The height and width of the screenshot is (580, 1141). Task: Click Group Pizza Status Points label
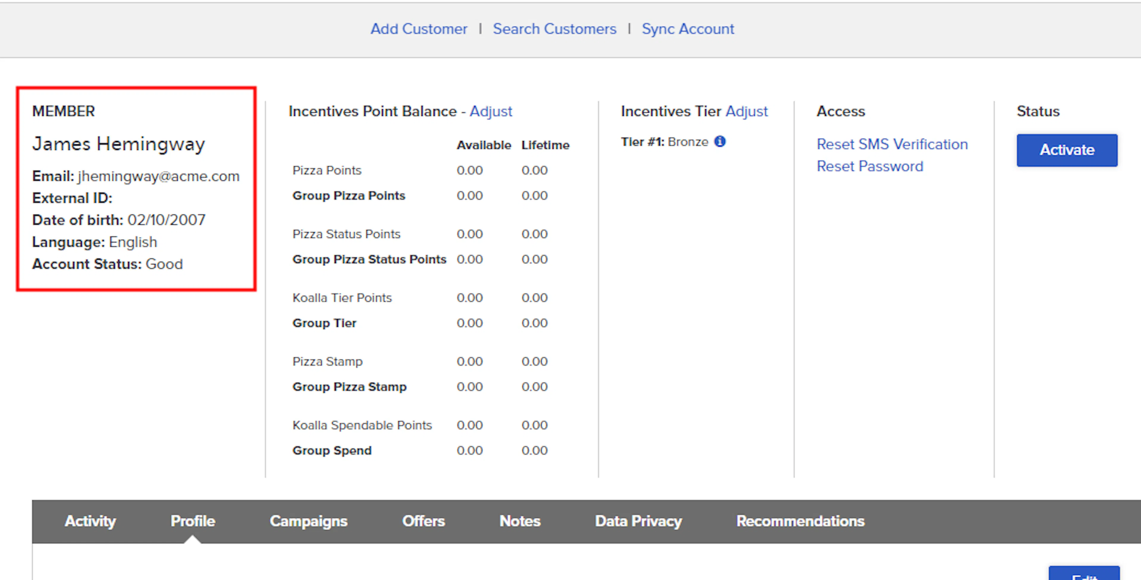pyautogui.click(x=369, y=260)
